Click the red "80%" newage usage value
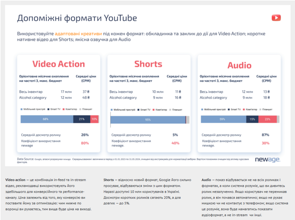Screen dimensions: 295x220 (x=85, y=143)
